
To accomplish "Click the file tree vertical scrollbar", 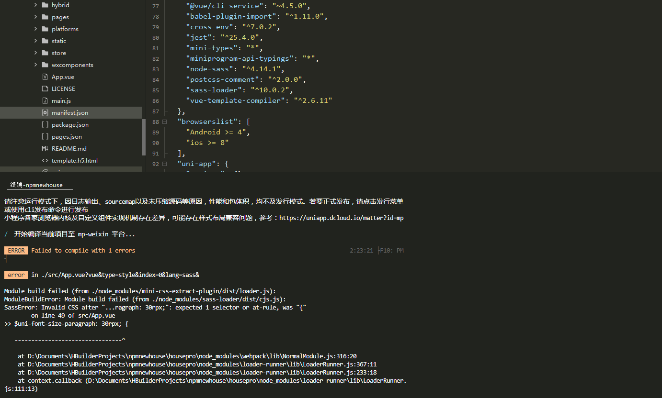I will pyautogui.click(x=144, y=136).
